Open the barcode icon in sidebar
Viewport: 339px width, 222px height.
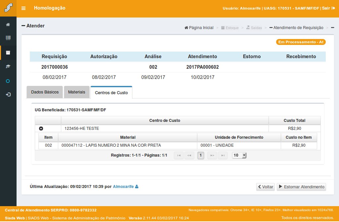click(x=8, y=38)
